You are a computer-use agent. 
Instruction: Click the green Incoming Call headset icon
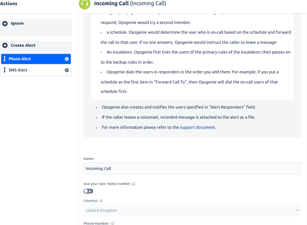85,4
